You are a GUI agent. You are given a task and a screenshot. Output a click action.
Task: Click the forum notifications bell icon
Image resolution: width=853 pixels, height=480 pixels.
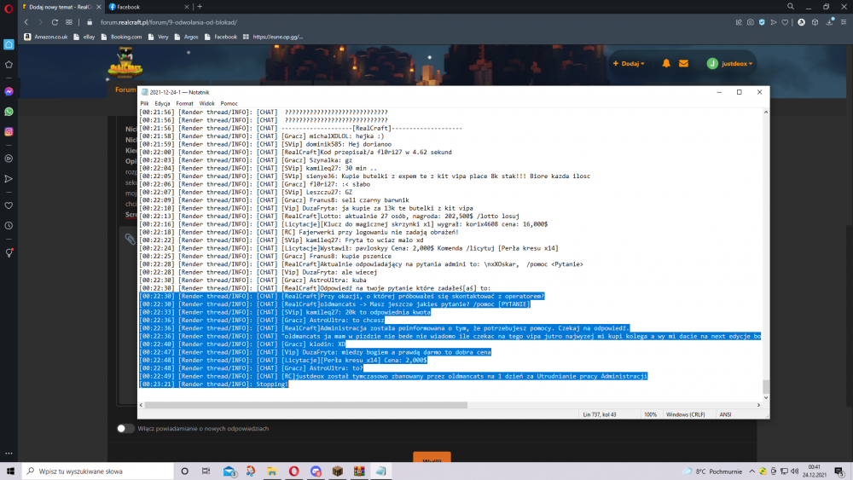[664, 63]
